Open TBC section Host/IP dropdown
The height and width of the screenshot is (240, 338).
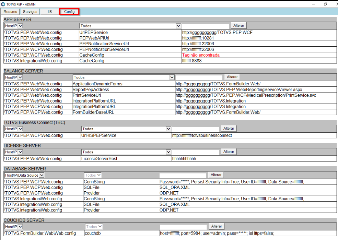13,129
